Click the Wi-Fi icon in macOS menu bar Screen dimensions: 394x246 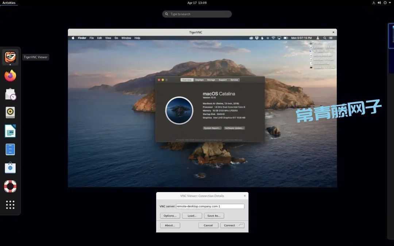[273, 38]
